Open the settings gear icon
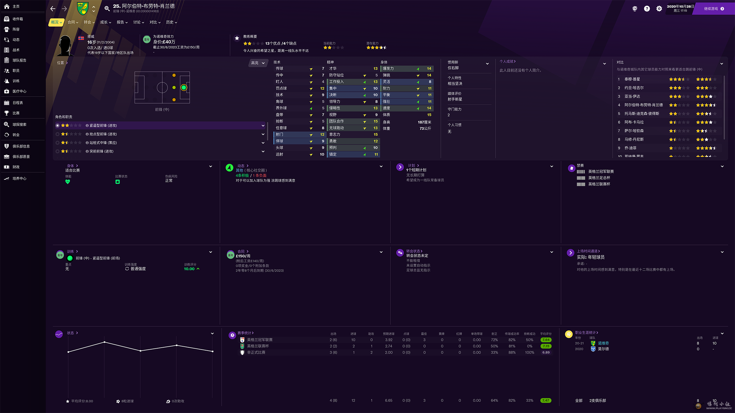The width and height of the screenshot is (735, 413). tap(659, 9)
